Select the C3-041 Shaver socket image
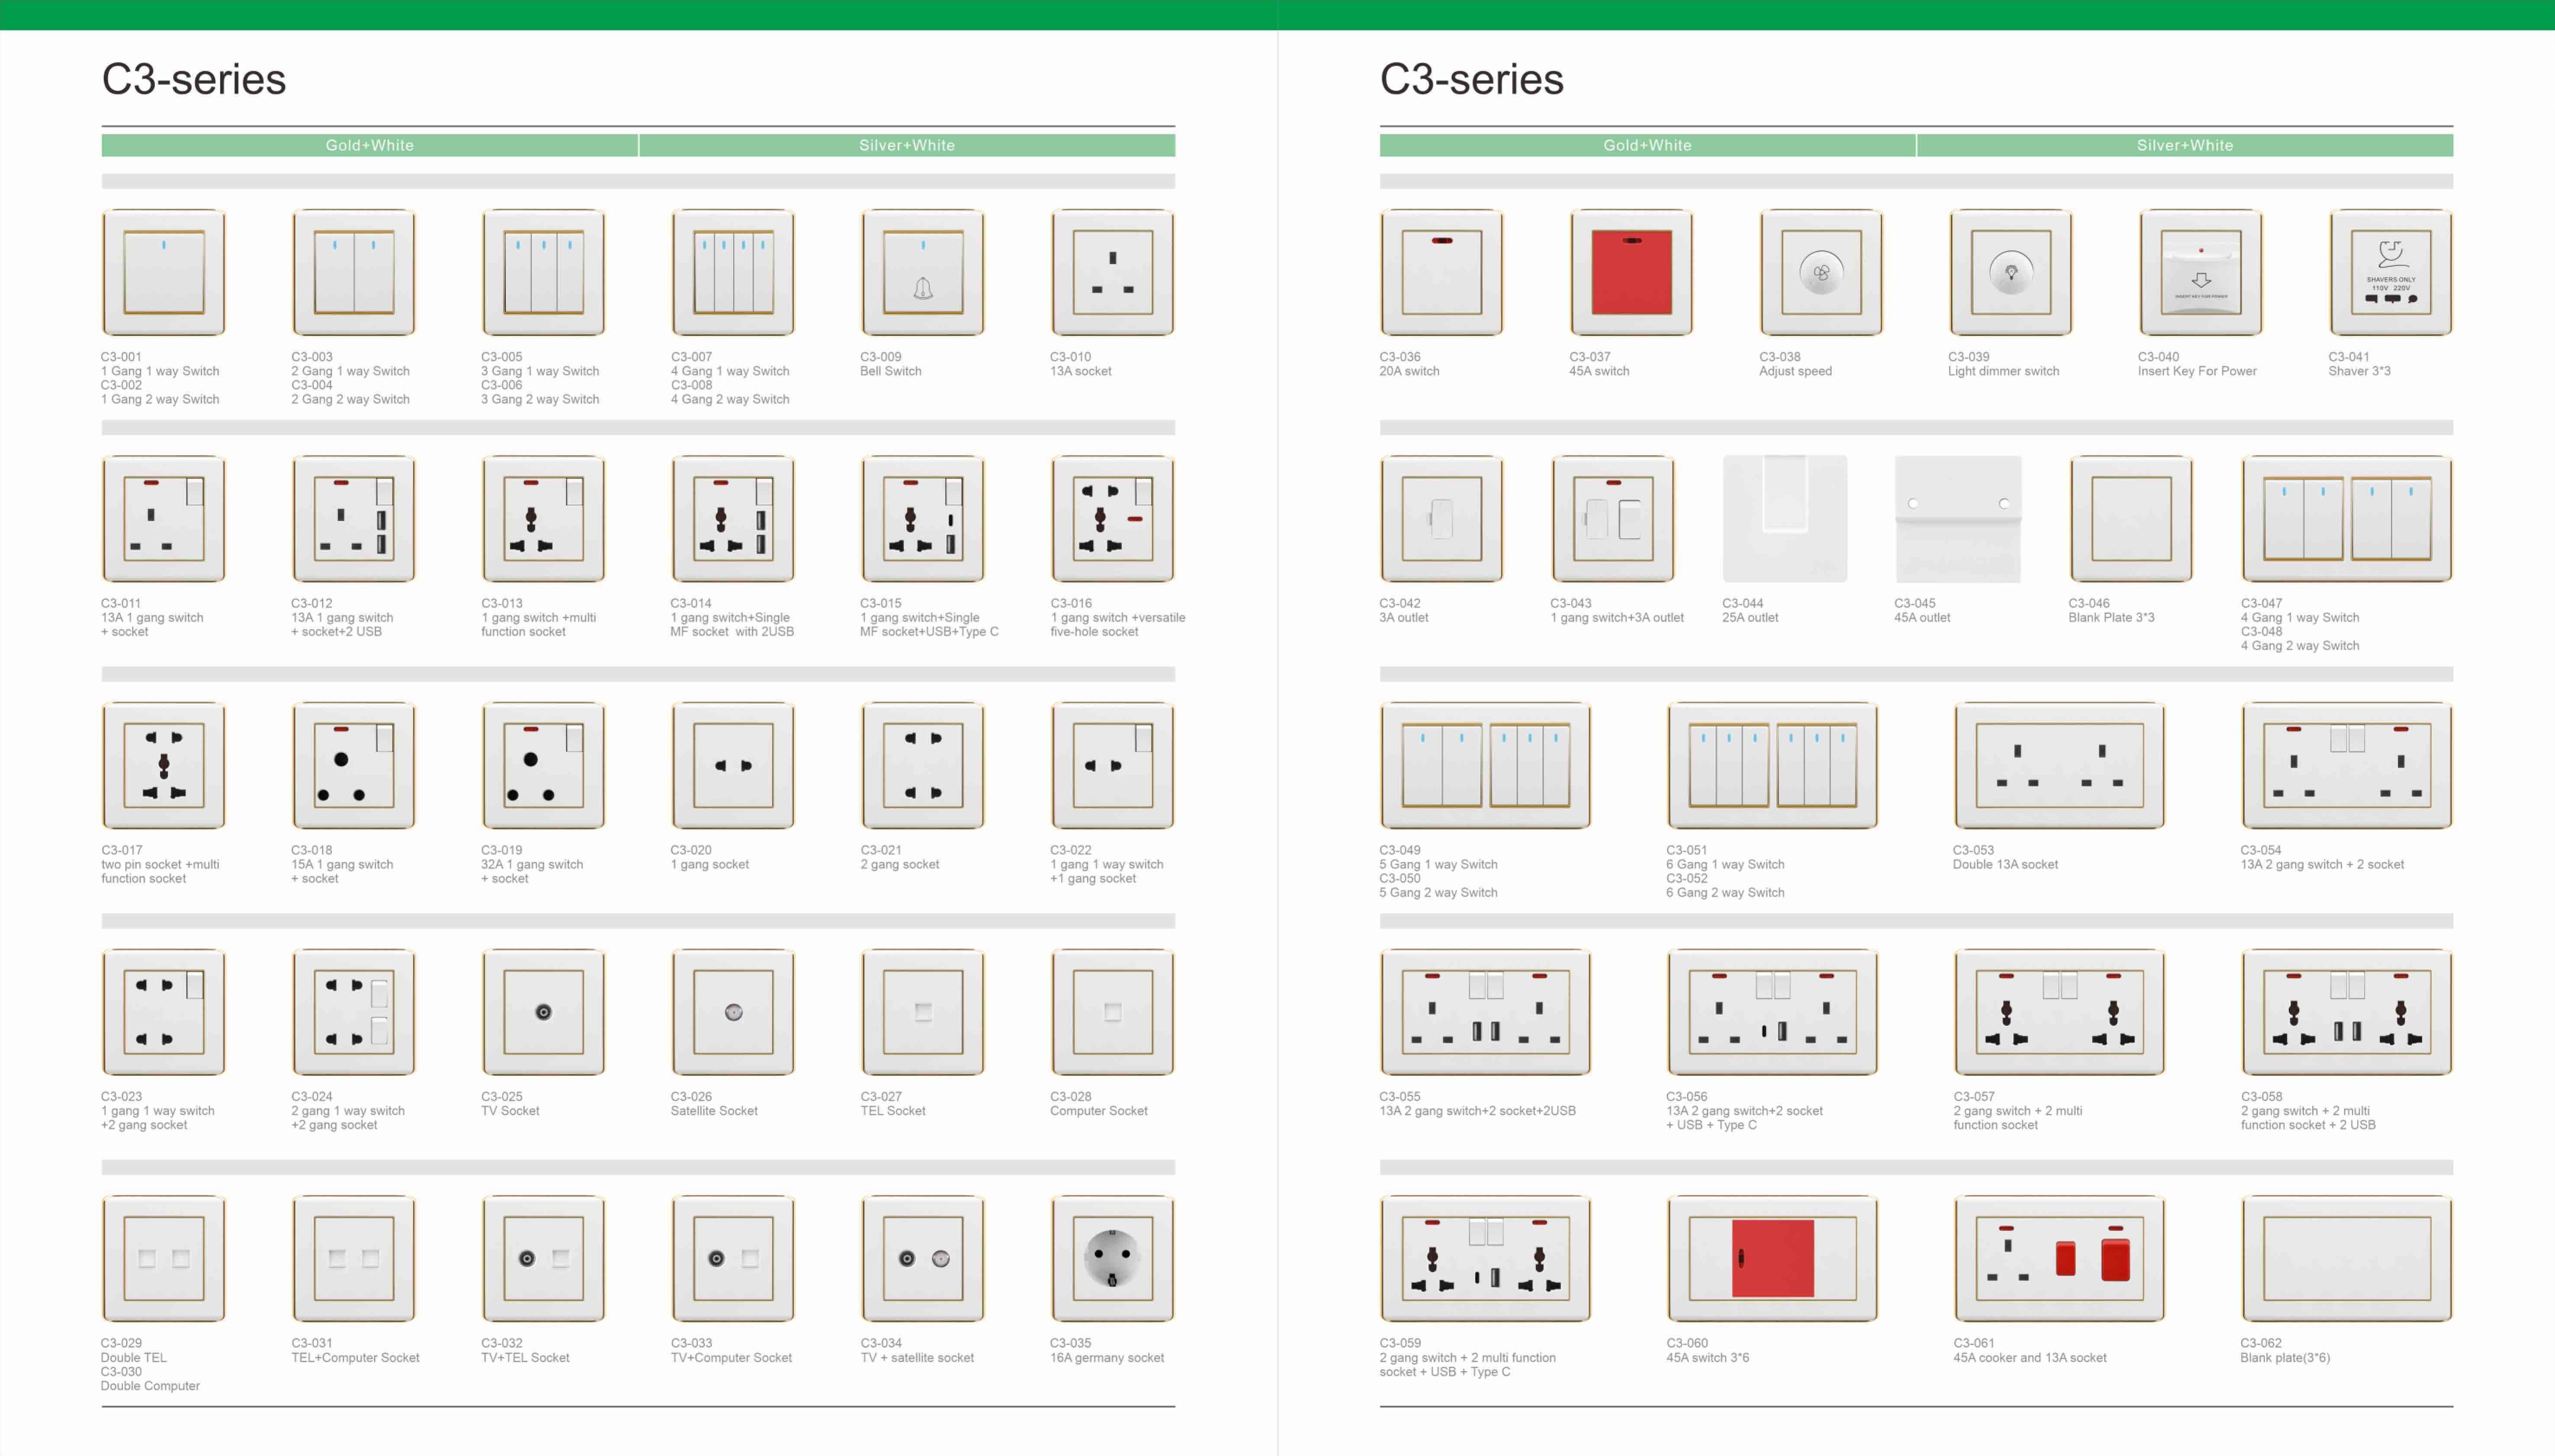 [2391, 272]
